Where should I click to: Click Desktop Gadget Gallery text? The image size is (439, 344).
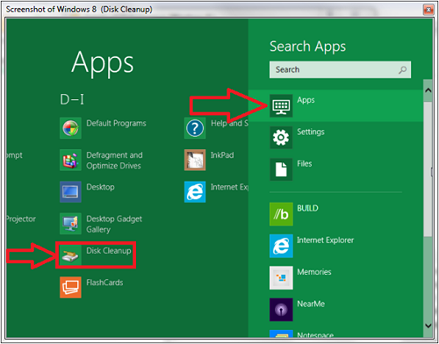click(x=114, y=224)
